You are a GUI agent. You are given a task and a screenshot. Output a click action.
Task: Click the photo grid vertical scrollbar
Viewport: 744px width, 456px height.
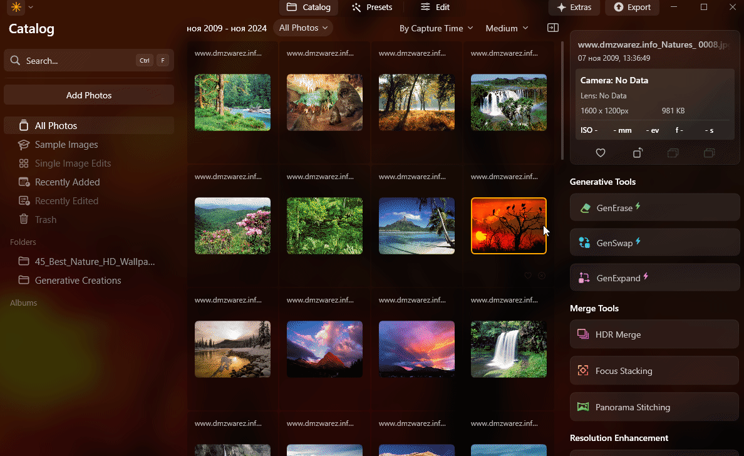pyautogui.click(x=562, y=101)
